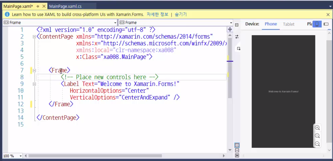Click the VerticalOptions="CenterAndExpand" attribute
Screen dimensions: 333x161
pyautogui.click(x=120, y=97)
